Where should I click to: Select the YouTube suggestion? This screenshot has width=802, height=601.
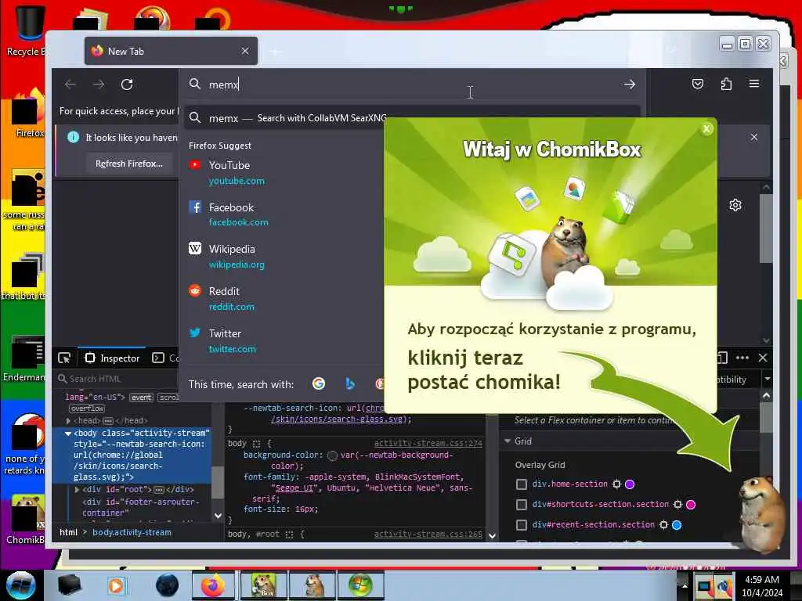coord(284,172)
